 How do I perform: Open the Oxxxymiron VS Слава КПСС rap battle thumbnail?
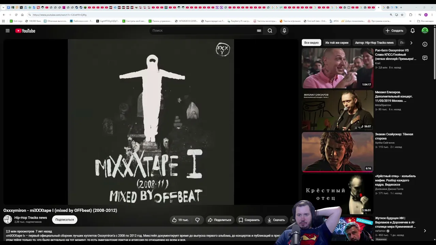(338, 68)
